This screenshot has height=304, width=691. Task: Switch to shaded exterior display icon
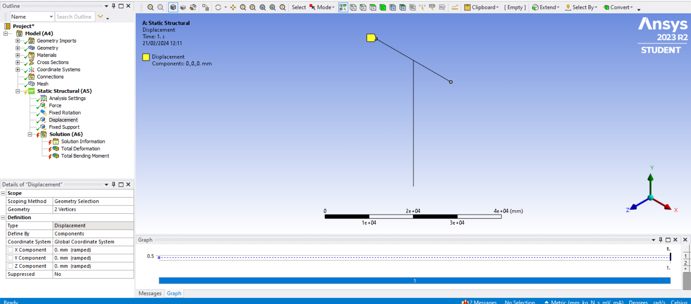click(x=183, y=7)
